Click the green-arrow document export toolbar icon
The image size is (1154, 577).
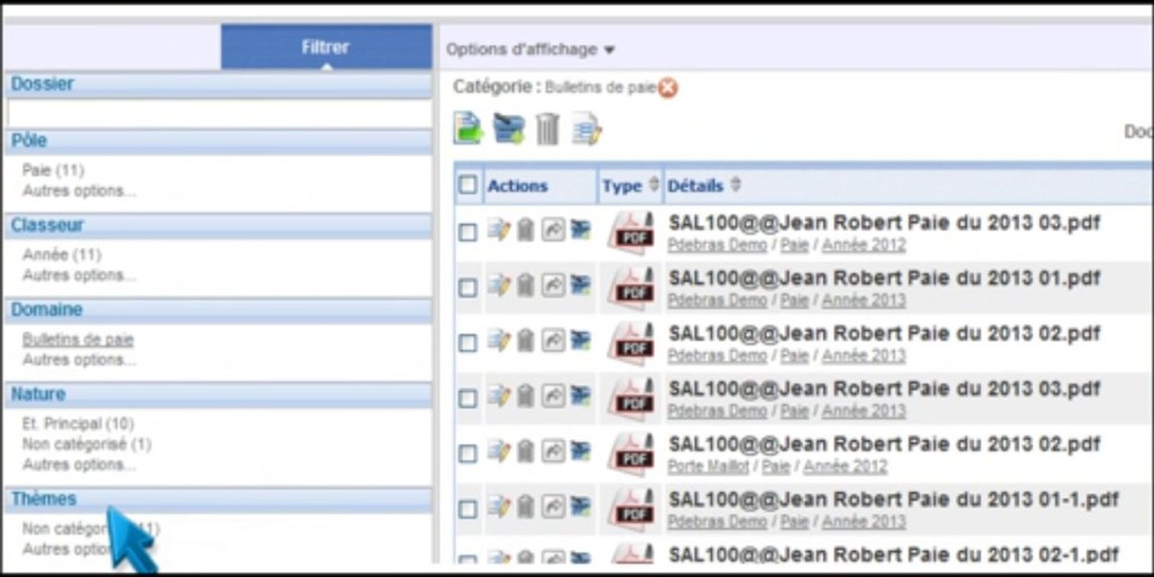(x=468, y=128)
